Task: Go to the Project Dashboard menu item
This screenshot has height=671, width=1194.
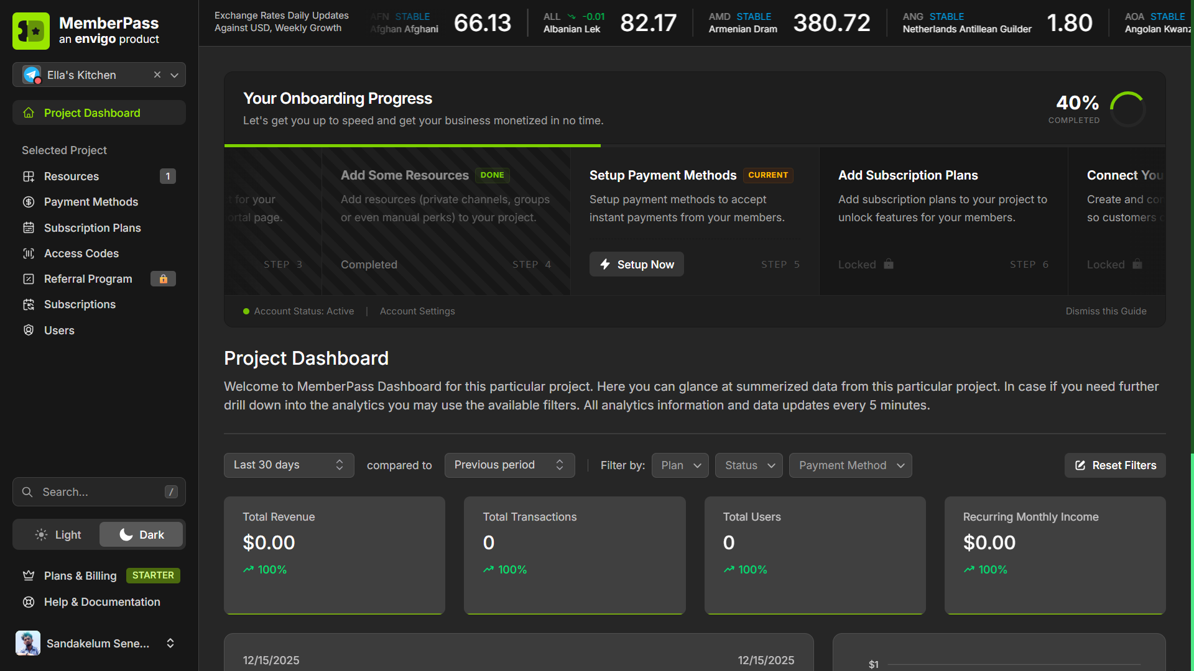Action: [91, 112]
